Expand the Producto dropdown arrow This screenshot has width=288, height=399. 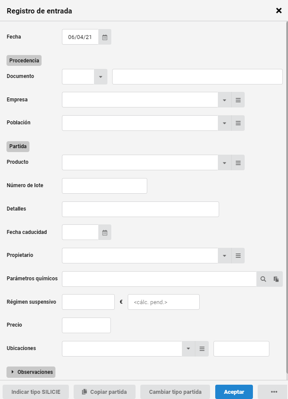tap(225, 162)
